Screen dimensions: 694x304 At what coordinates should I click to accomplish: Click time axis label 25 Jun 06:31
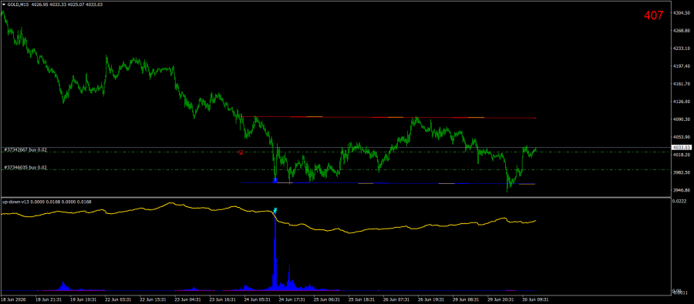(326, 299)
